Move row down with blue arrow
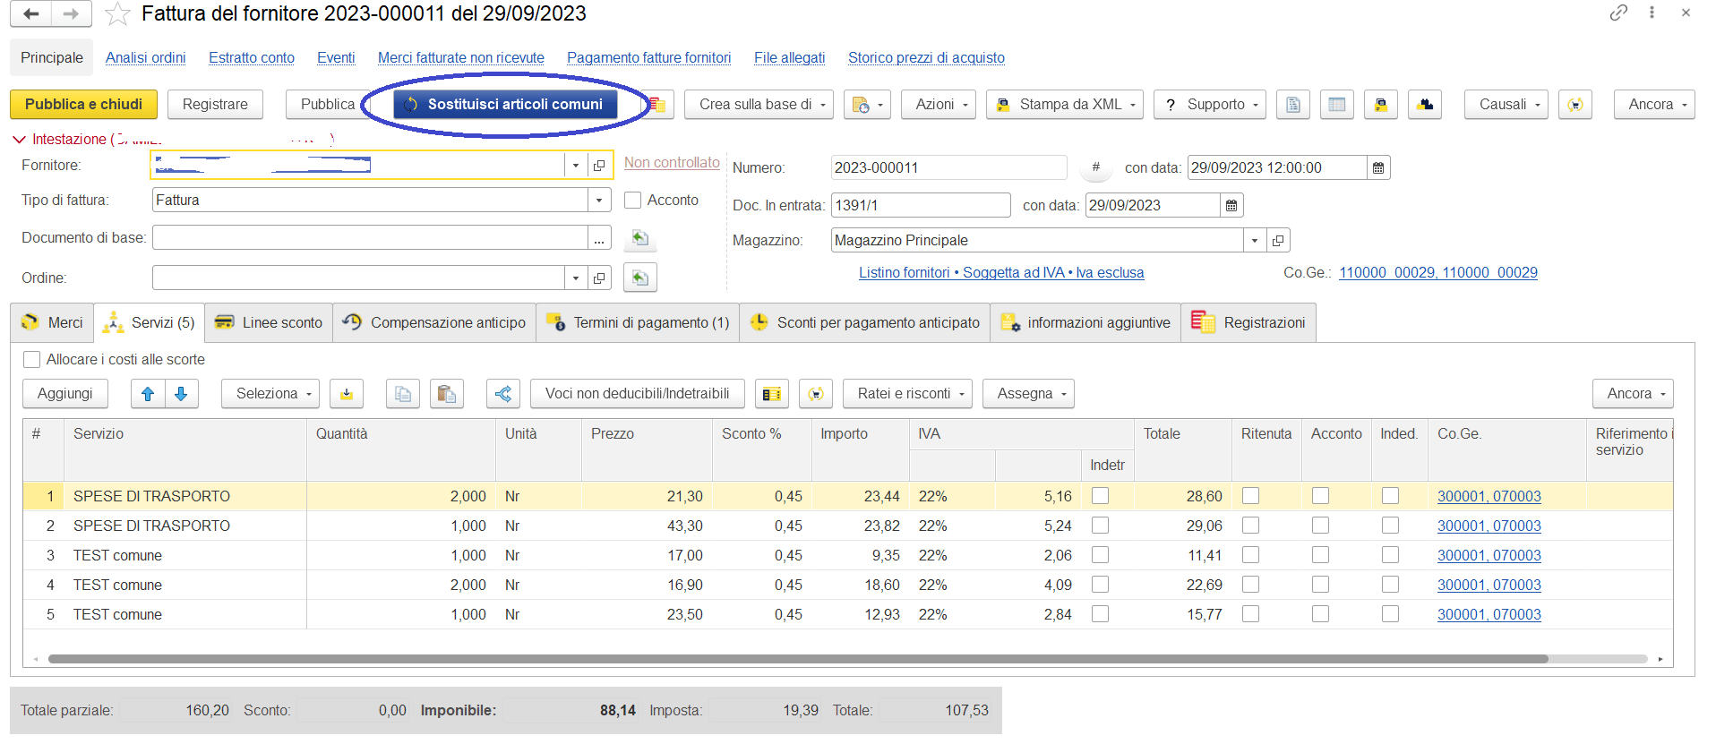 click(181, 394)
